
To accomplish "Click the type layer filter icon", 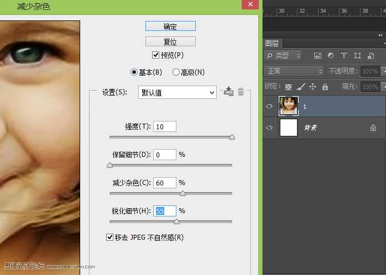I will coord(344,56).
